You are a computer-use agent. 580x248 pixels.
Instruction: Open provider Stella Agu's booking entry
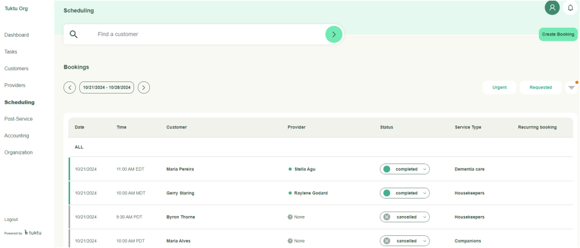pos(306,169)
